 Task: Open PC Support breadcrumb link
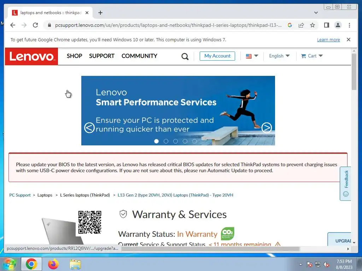(x=20, y=195)
